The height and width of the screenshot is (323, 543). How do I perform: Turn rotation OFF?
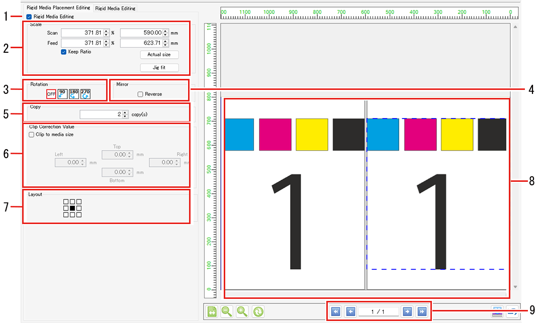tap(51, 94)
